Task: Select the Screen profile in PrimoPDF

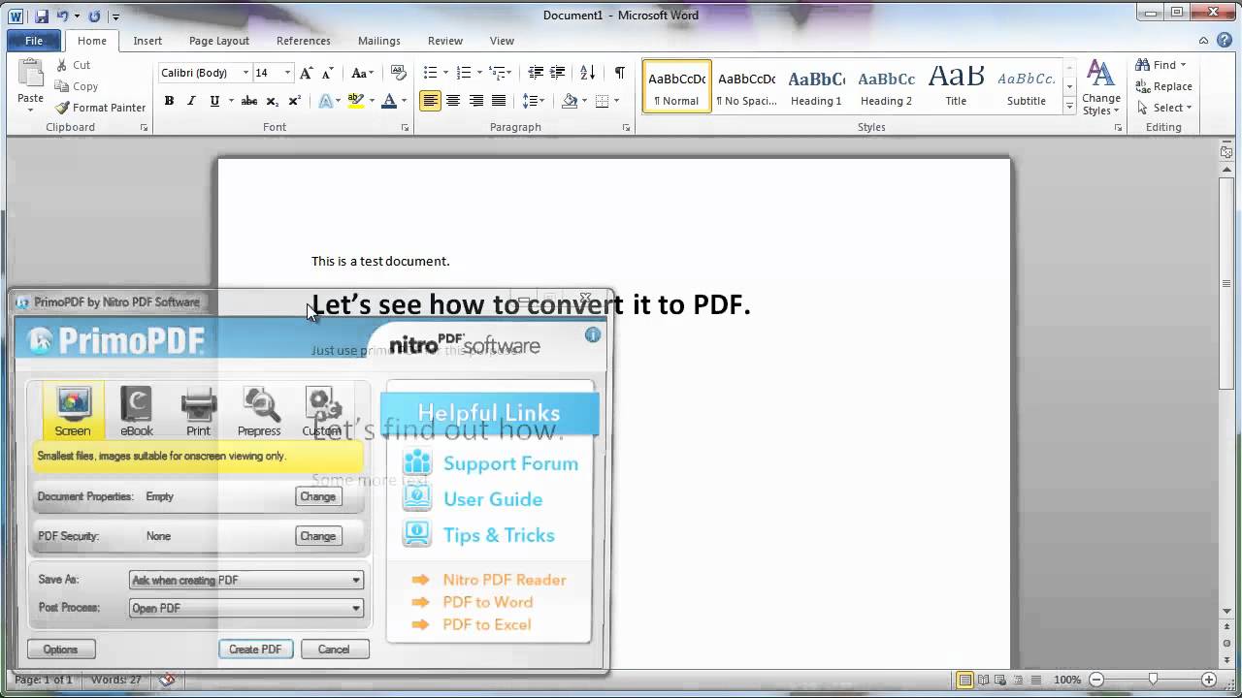Action: (x=73, y=411)
